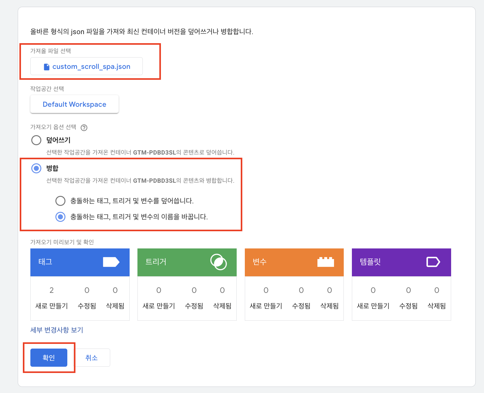This screenshot has width=484, height=393.
Task: Click the 가져오기 미리보기 및 확인 label
Action: point(62,242)
